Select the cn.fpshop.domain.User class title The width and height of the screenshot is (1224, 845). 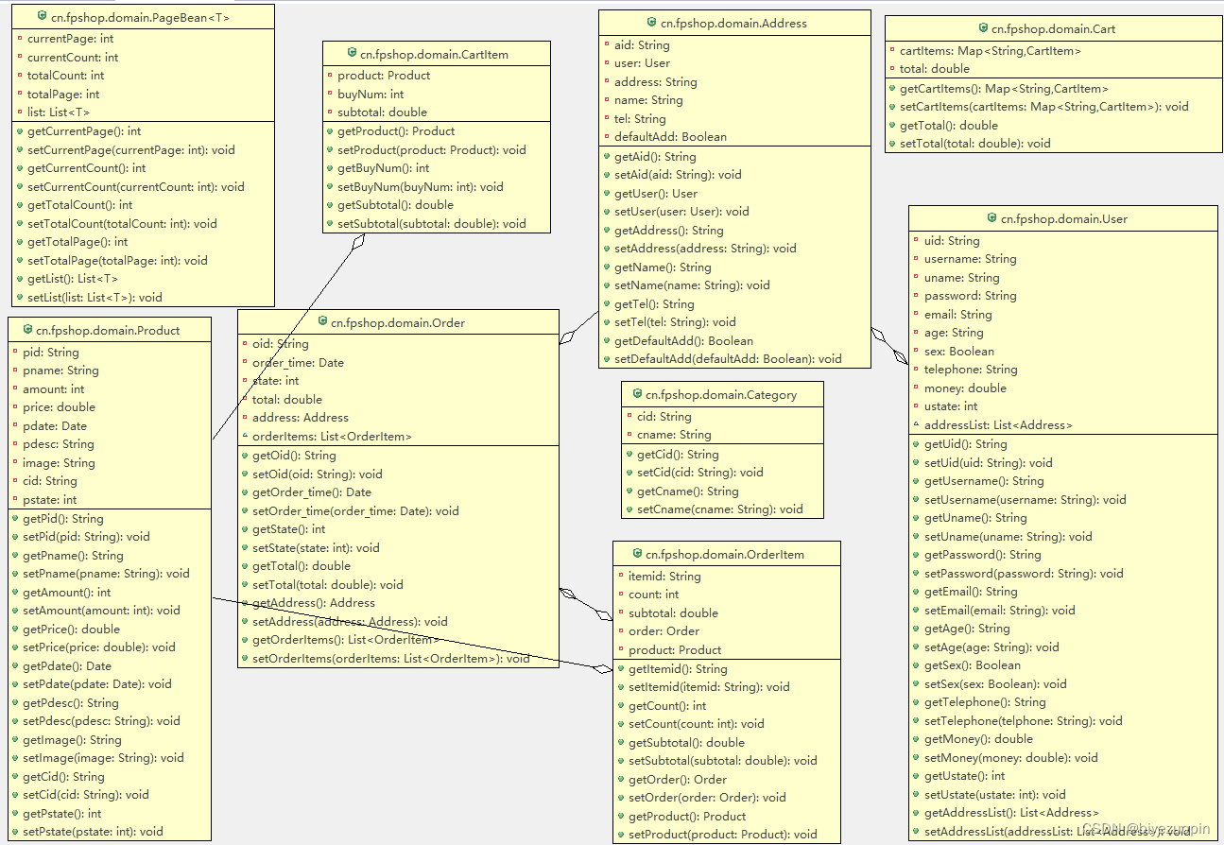click(1064, 218)
